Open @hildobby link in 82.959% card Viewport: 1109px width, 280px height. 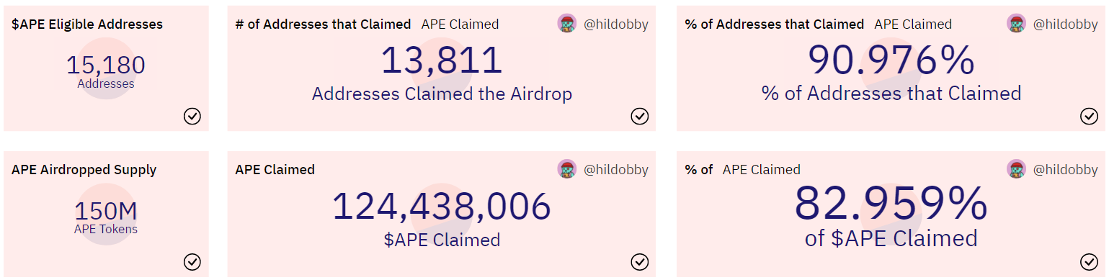pyautogui.click(x=1065, y=170)
